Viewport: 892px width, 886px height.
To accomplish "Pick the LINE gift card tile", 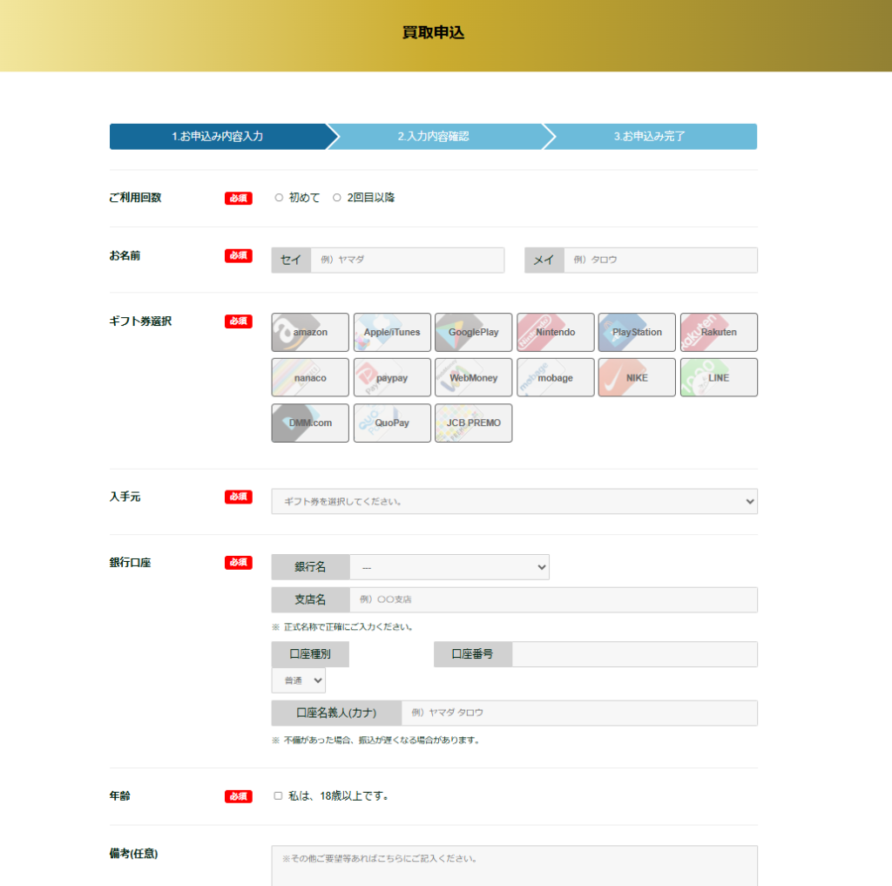I will pos(719,377).
